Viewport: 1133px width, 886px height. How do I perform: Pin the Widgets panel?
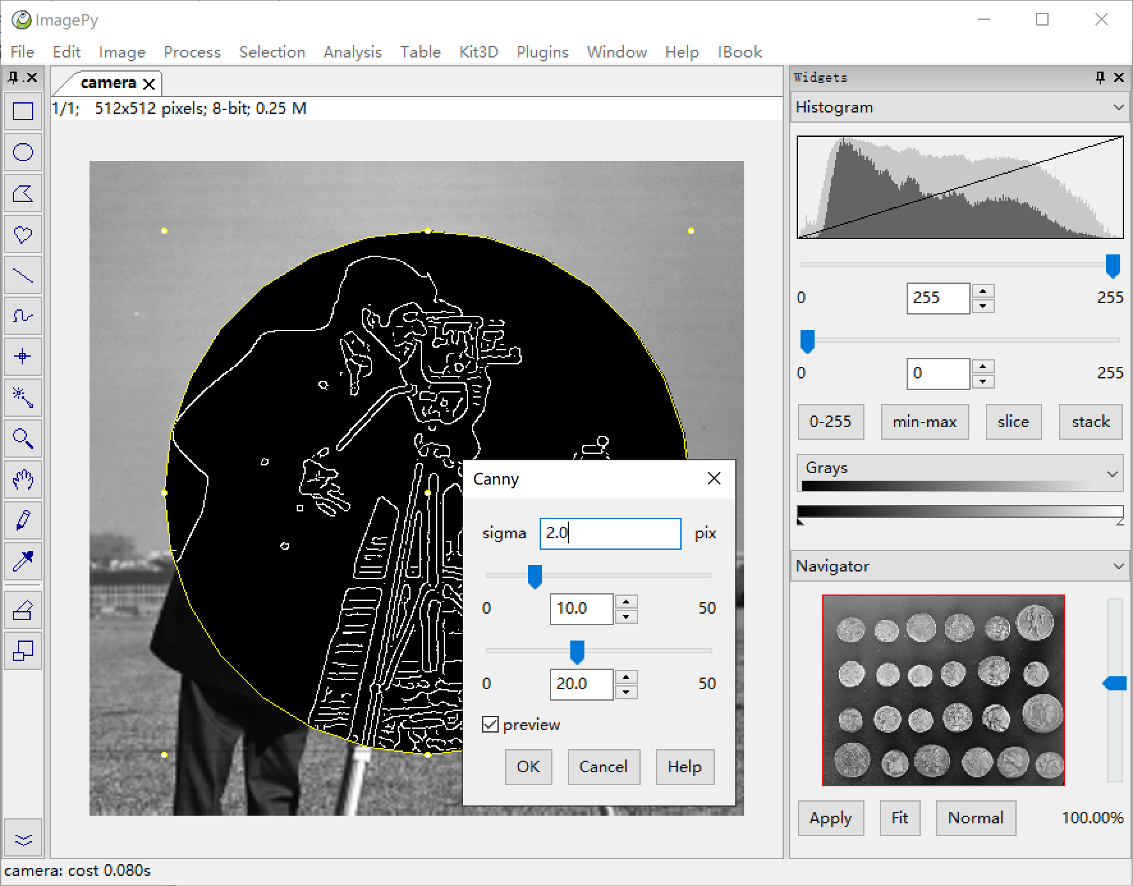click(x=1100, y=77)
